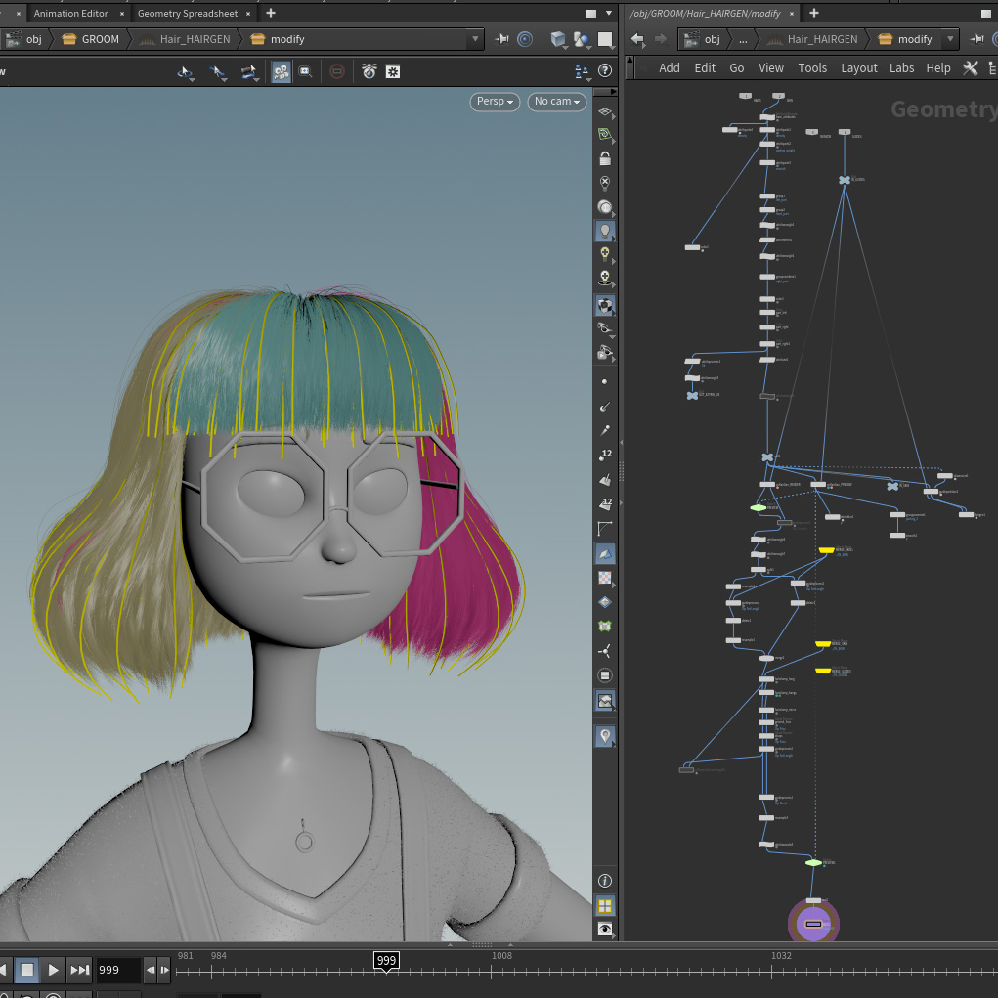This screenshot has height=998, width=998.
Task: Click the green frame icon in sidebar
Action: click(x=605, y=627)
